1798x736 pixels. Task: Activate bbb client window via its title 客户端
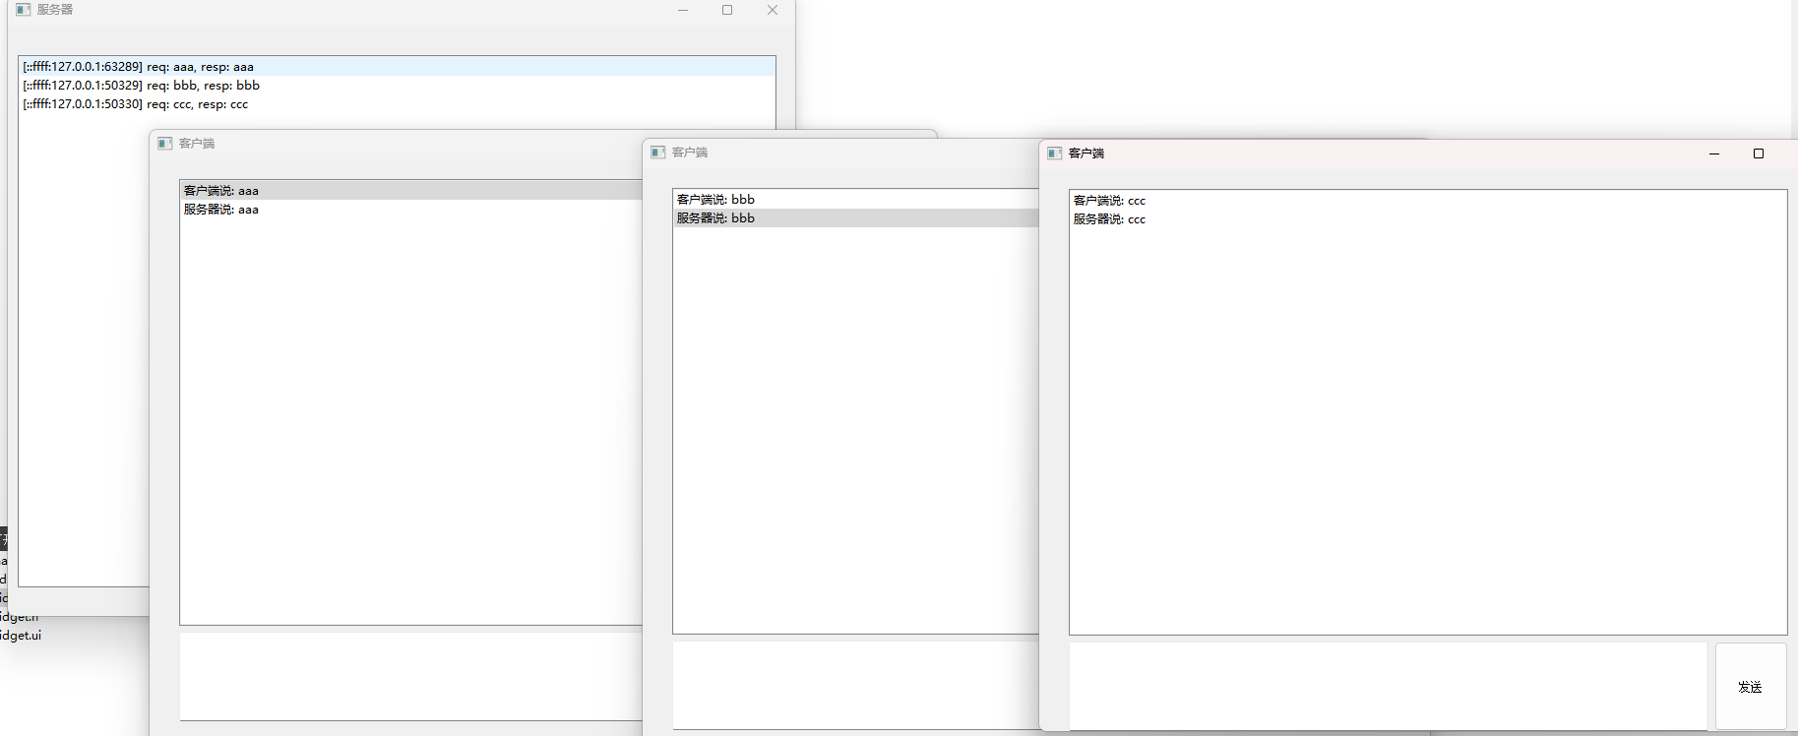click(690, 153)
